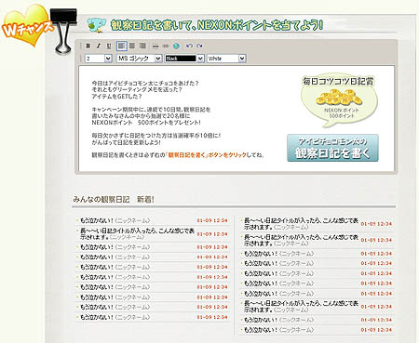419x343 pixels.
Task: Click the 毎日コツコツ日記賞 heading
Action: coord(338,81)
